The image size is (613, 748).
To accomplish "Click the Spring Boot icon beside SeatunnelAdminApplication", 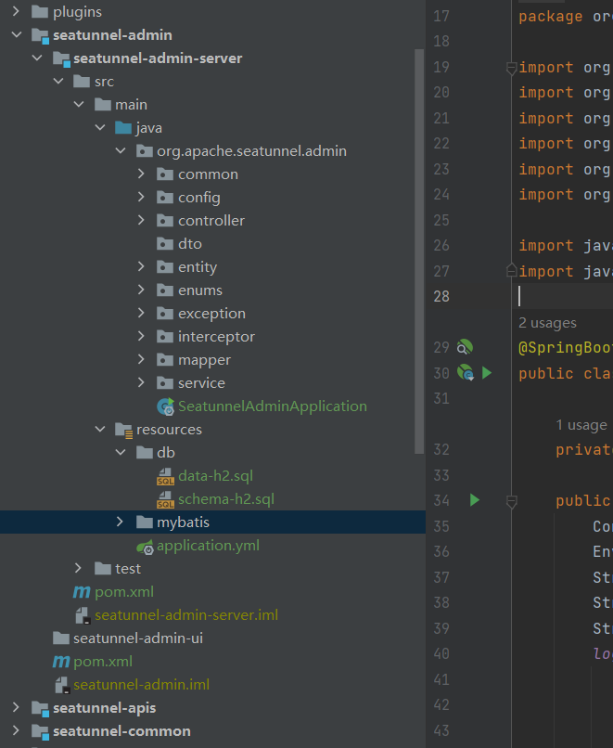I will pos(165,406).
